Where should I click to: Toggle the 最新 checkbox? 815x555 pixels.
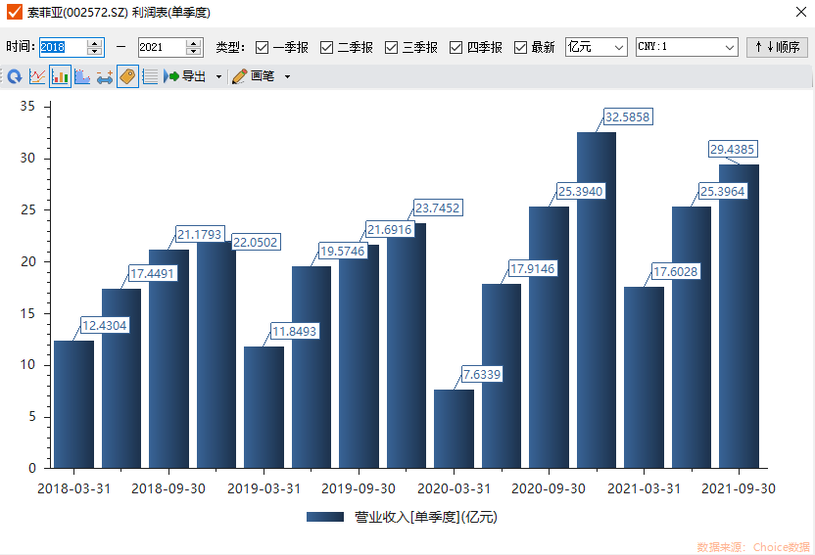coord(520,48)
